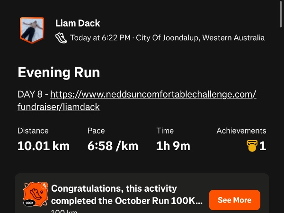Click the Today at 6:22 PM timestamp
284x213 pixels.
tap(100, 38)
